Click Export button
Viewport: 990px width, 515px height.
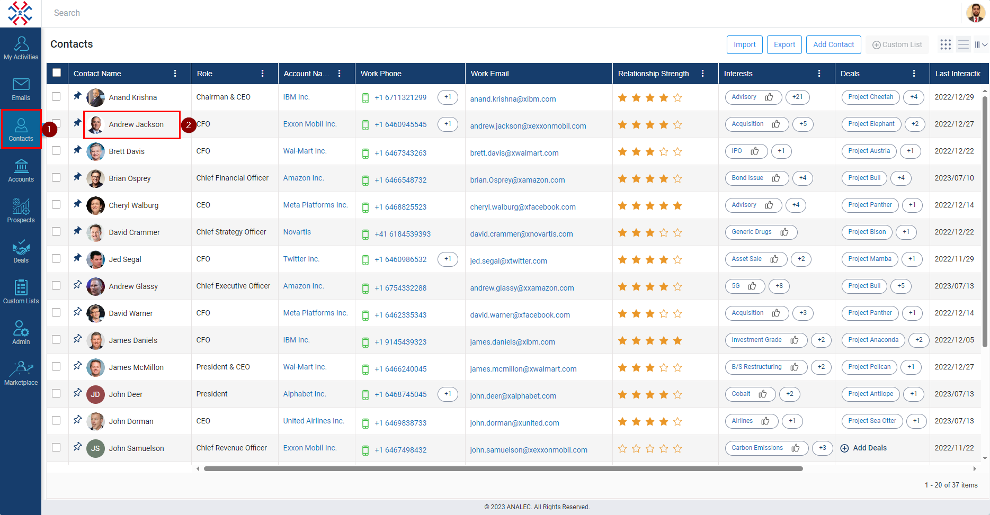(x=784, y=44)
